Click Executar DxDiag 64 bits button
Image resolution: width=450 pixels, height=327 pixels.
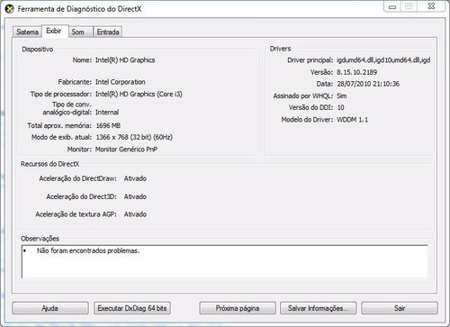pyautogui.click(x=132, y=308)
